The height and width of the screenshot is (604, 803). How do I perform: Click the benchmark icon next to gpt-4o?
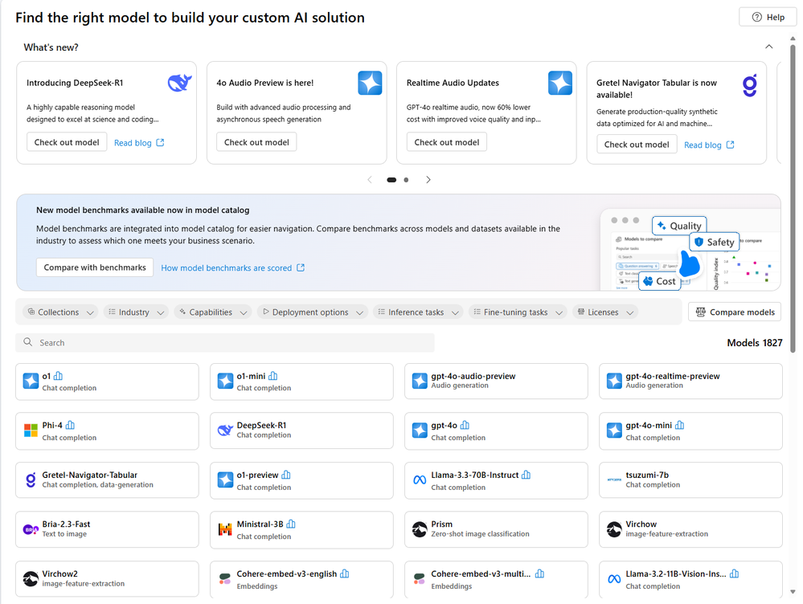[465, 426]
